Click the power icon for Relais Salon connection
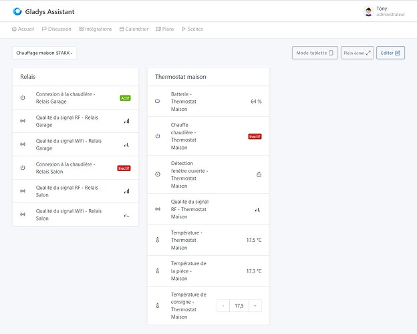Screen dimensions: 417x334 point(23,168)
